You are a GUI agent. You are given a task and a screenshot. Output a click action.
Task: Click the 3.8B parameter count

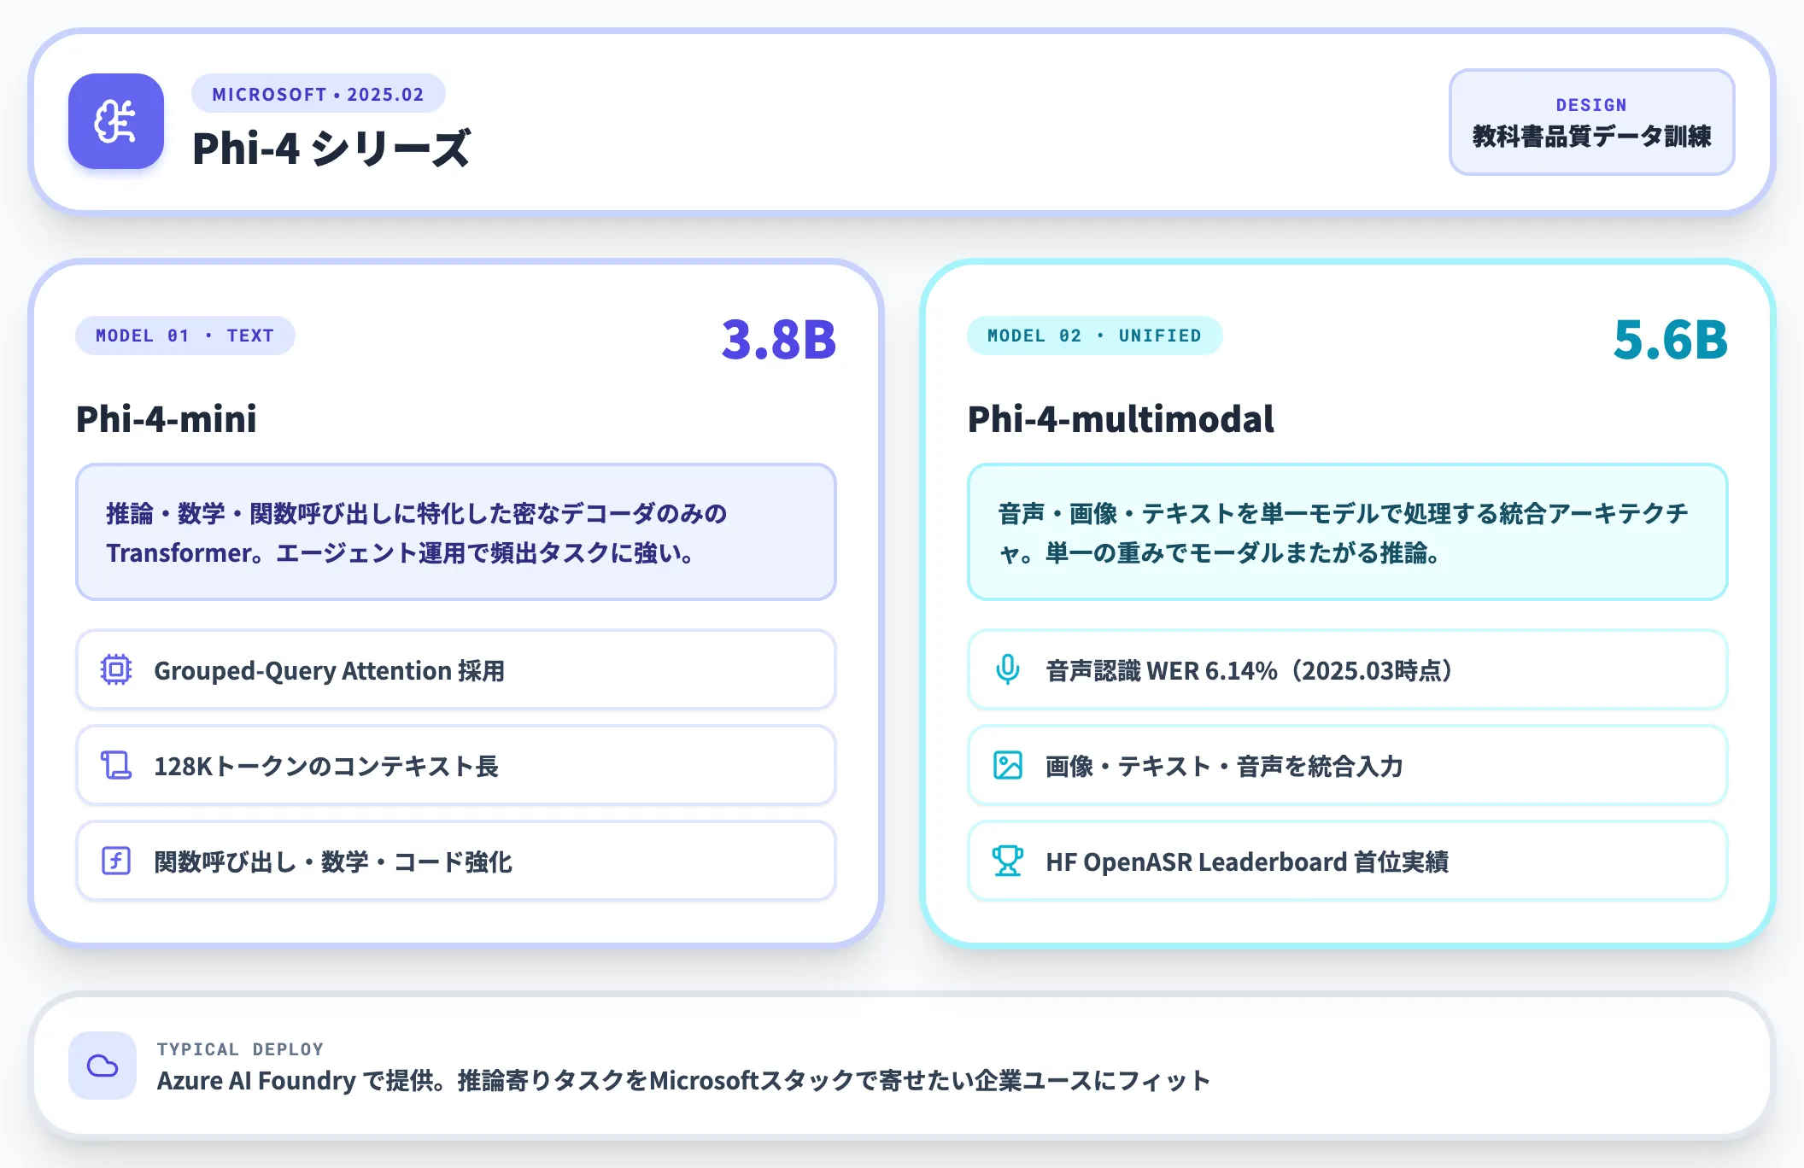pos(778,340)
